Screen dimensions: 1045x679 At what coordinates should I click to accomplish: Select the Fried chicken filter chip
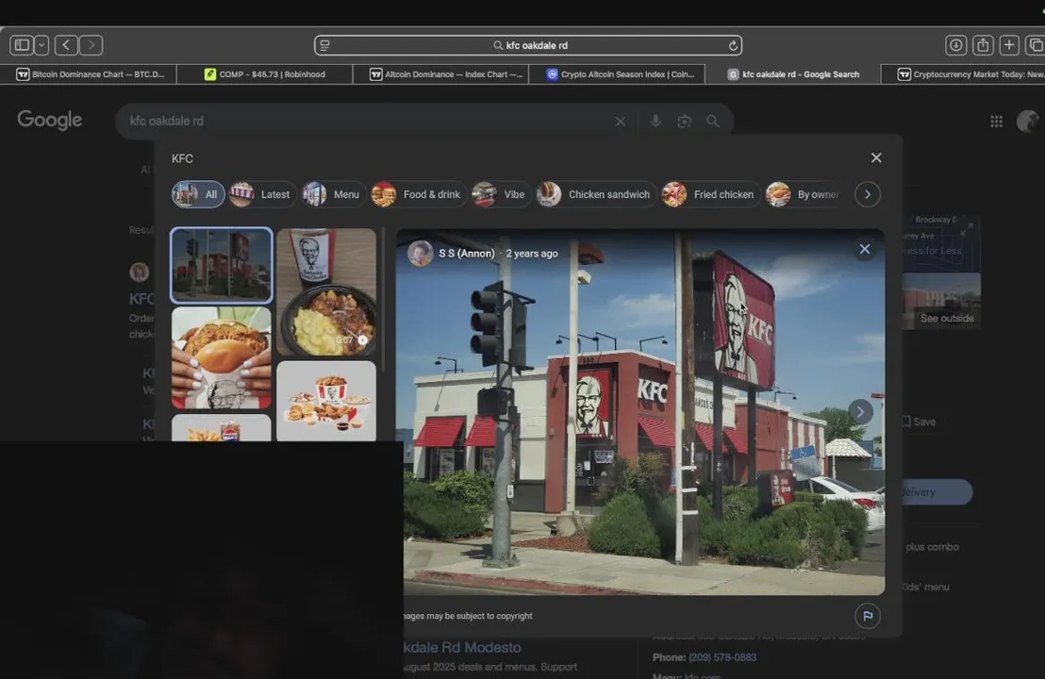(x=710, y=194)
